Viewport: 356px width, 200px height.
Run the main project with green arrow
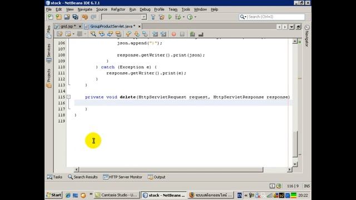click(170, 17)
